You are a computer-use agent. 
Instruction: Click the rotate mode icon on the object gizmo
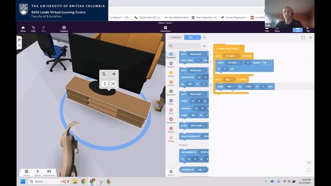(104, 74)
